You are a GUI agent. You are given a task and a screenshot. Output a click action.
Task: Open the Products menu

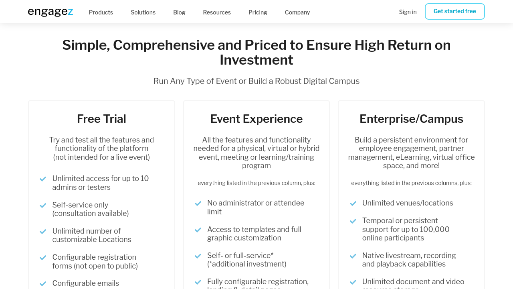point(101,12)
